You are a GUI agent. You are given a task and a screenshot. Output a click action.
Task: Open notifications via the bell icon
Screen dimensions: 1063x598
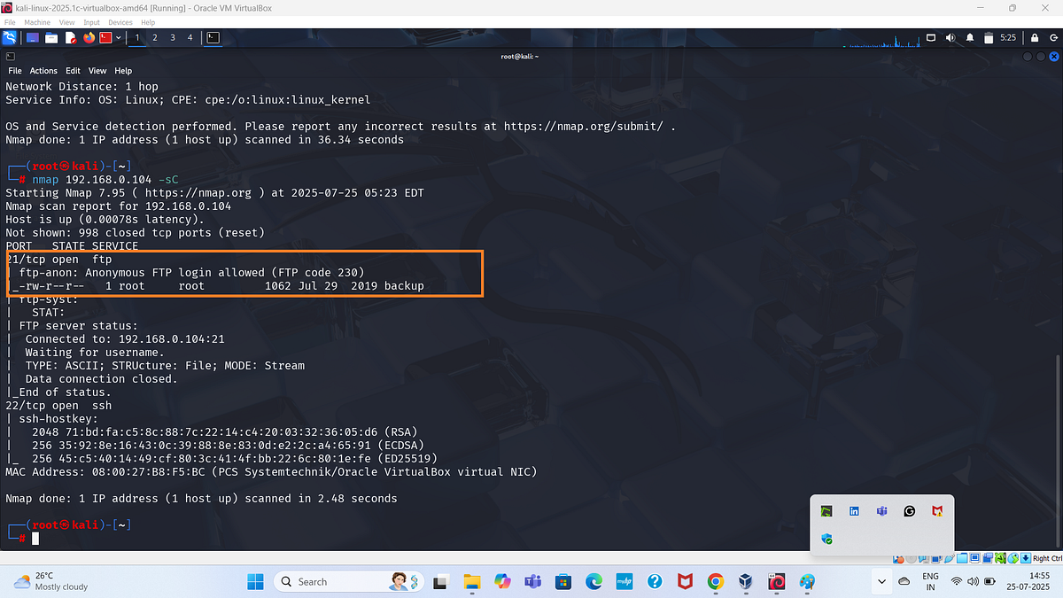970,37
